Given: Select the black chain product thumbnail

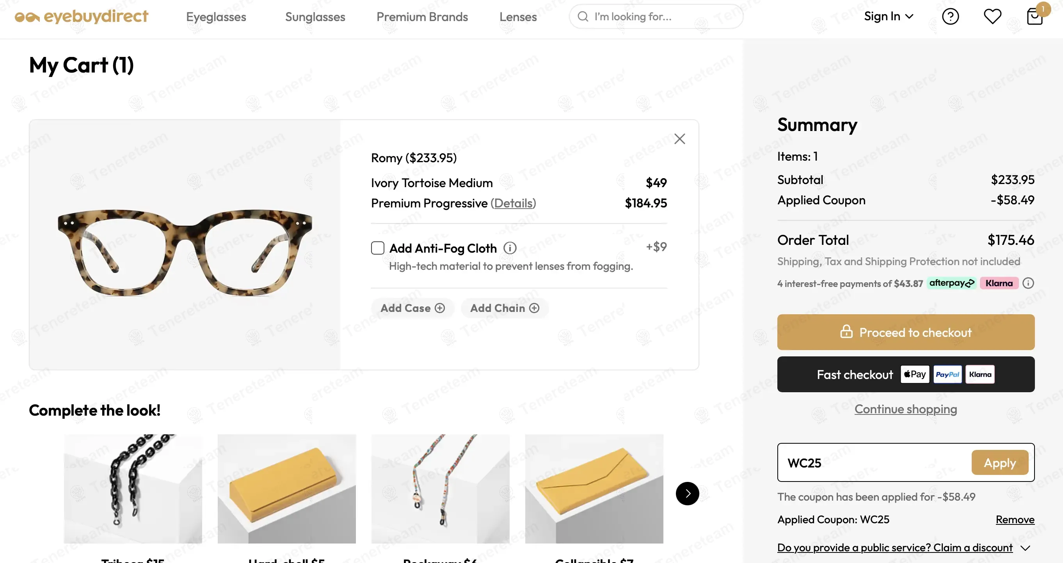Looking at the screenshot, I should tap(133, 489).
